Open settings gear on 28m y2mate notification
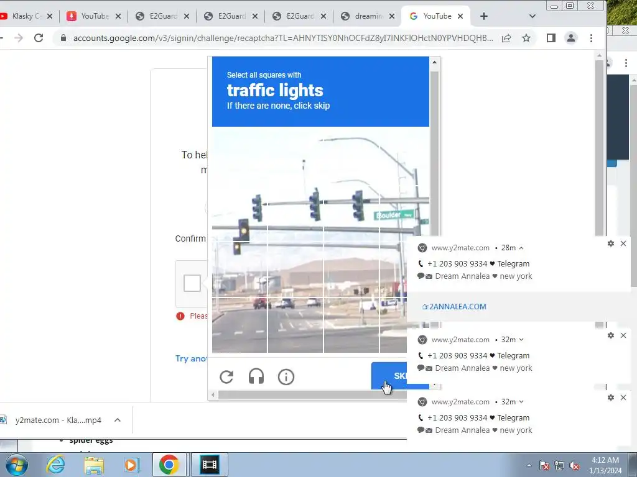Screen dimensions: 637x477 click(x=611, y=243)
